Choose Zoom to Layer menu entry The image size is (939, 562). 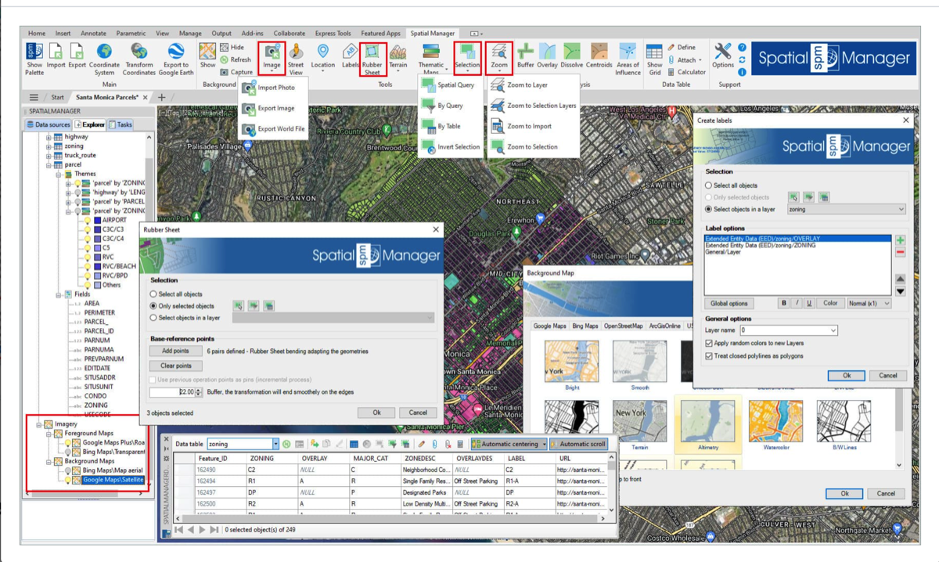point(520,85)
